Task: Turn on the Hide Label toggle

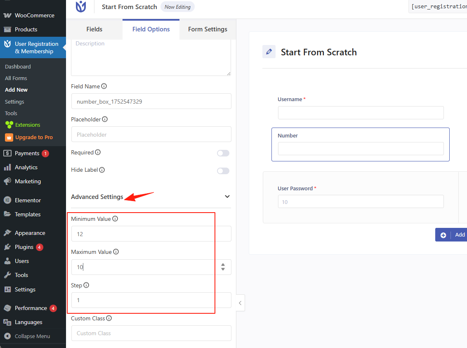Action: 223,170
